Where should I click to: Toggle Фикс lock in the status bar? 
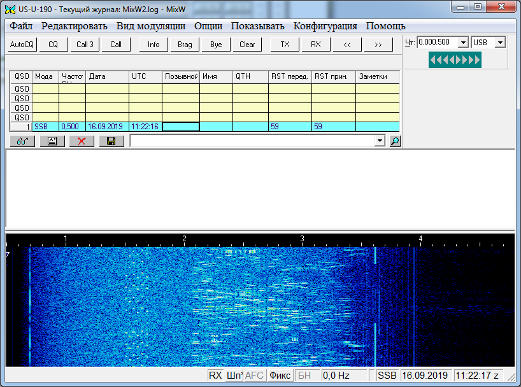[280, 376]
